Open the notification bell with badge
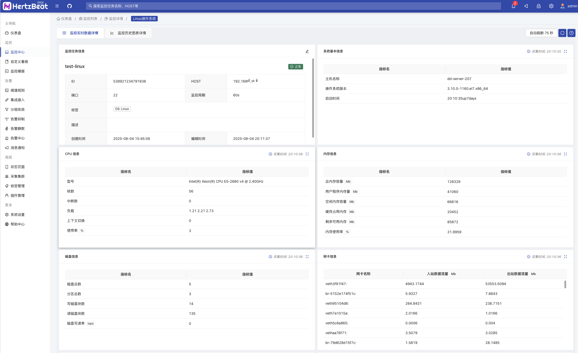578x353 pixels. [513, 6]
